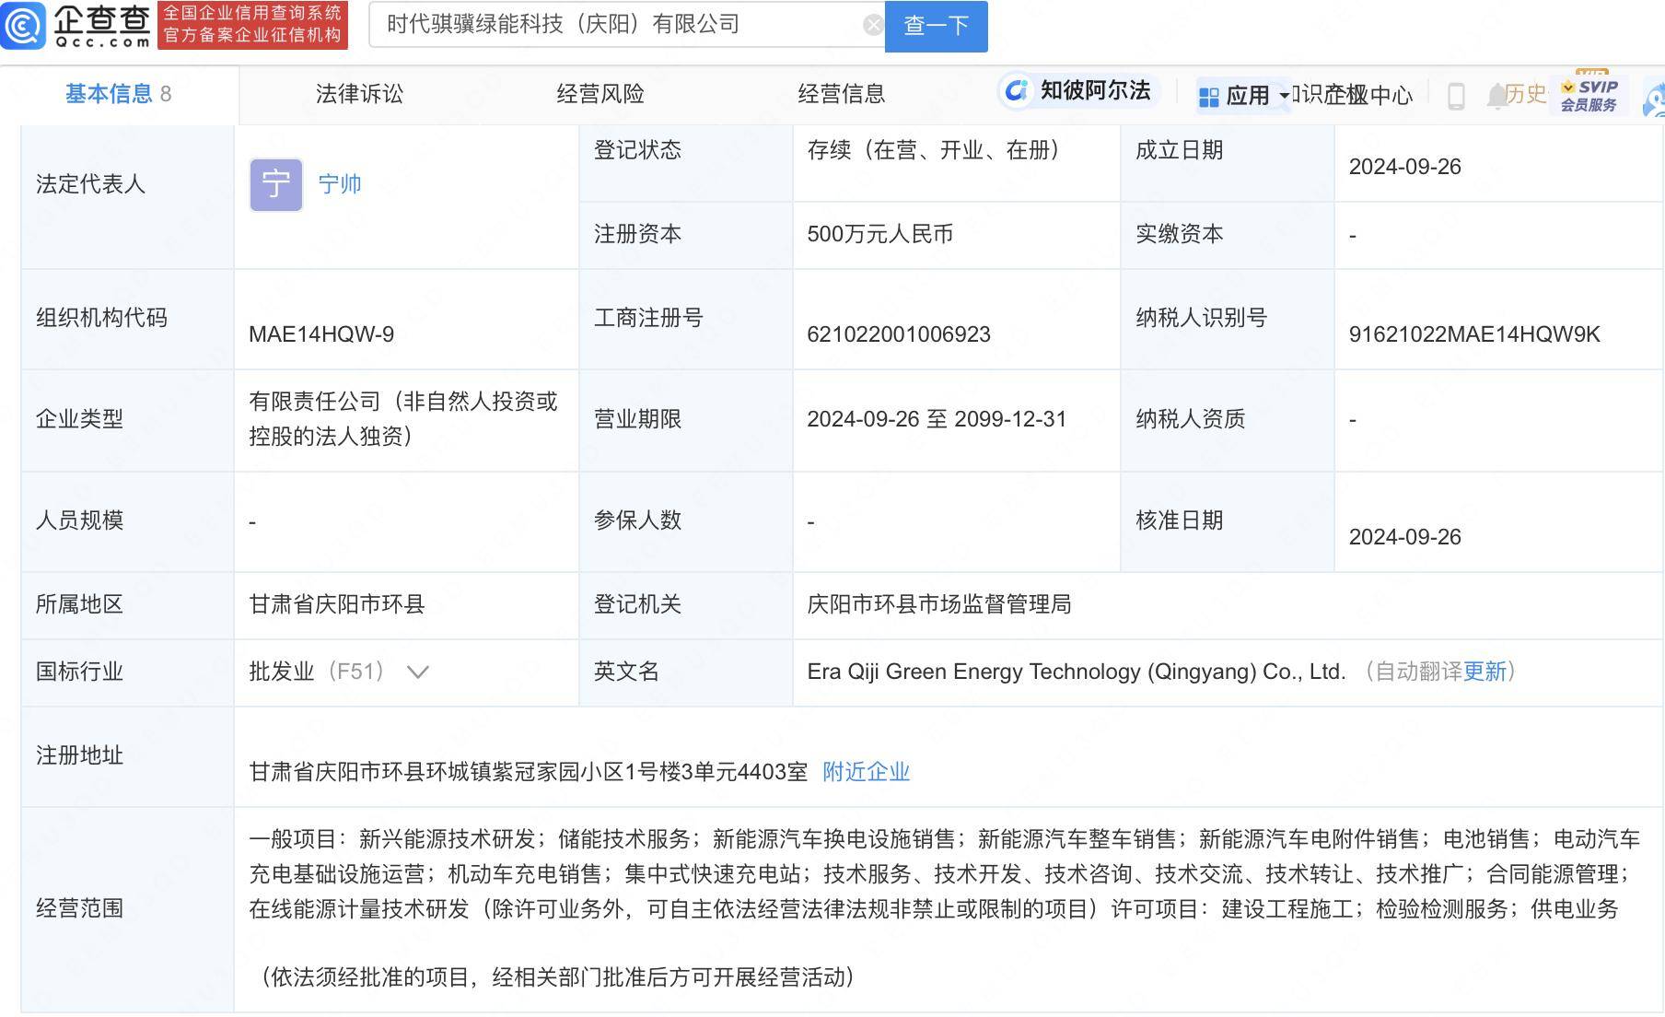Screen dimensions: 1665x1017
Task: Open SVIP 会员服务
Action: (x=1589, y=94)
